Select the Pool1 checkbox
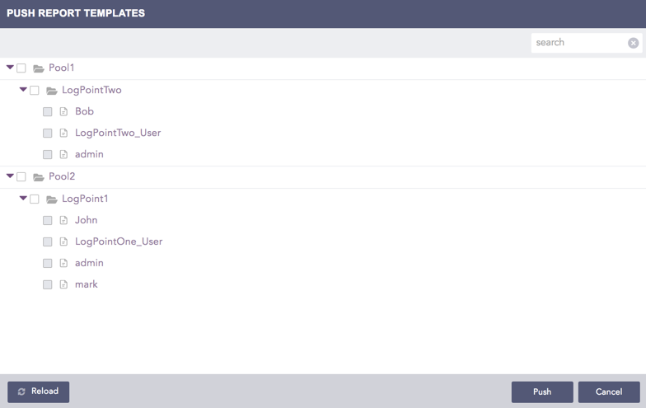The image size is (646, 408). pos(21,68)
